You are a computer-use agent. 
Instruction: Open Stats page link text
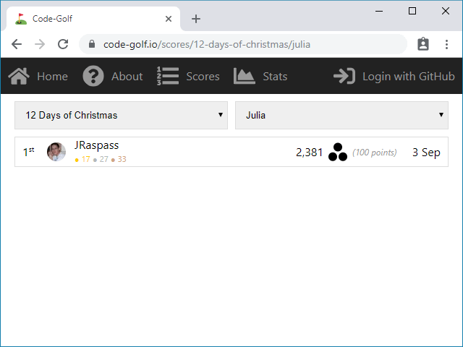(275, 77)
